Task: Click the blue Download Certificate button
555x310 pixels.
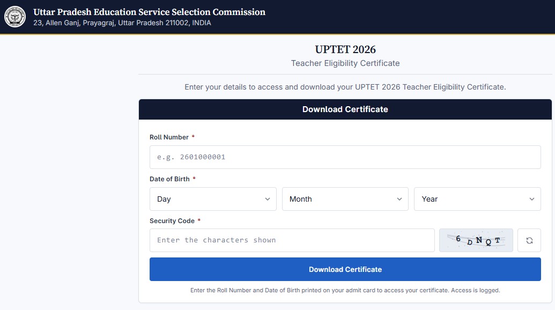Action: [x=345, y=269]
